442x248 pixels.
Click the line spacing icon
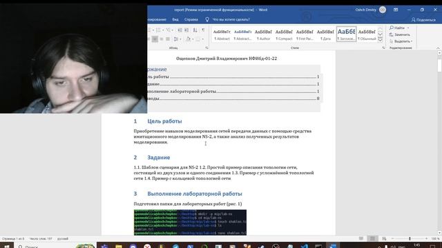point(176,39)
